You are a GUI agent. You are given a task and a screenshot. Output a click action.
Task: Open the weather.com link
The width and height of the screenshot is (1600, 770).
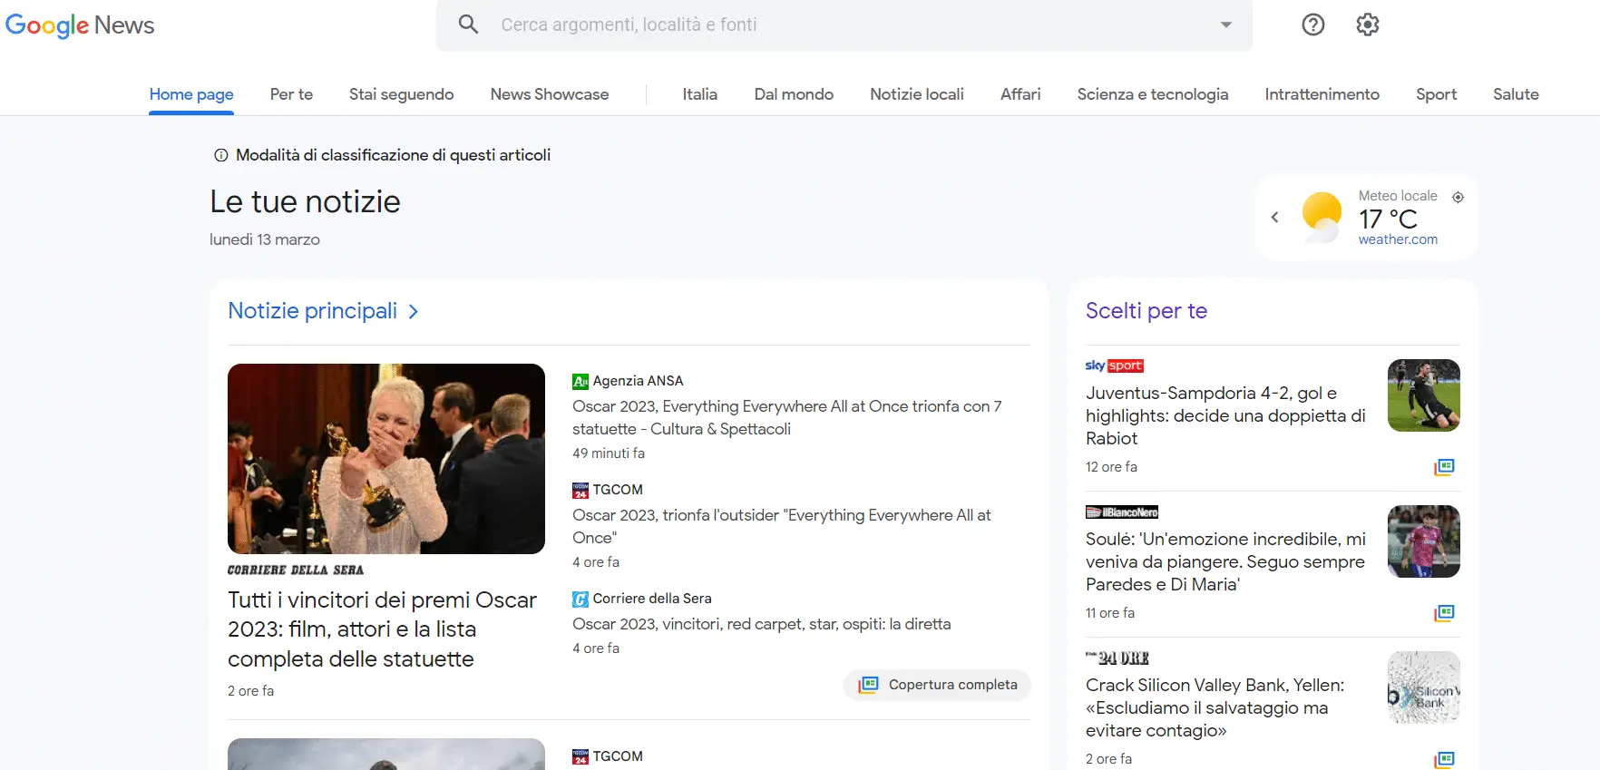click(1398, 239)
